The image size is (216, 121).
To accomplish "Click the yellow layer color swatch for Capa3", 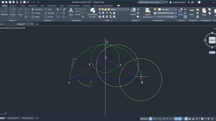I will coord(109,9).
